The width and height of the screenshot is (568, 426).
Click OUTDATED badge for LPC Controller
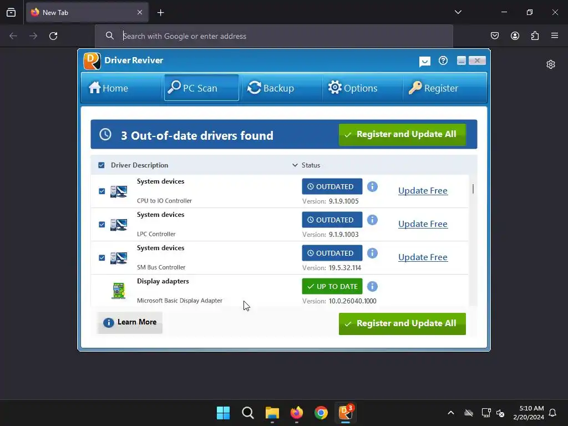[332, 220]
